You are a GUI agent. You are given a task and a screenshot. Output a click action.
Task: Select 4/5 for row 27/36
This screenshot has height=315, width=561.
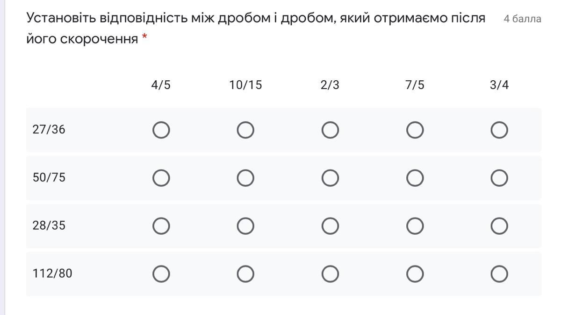point(161,130)
